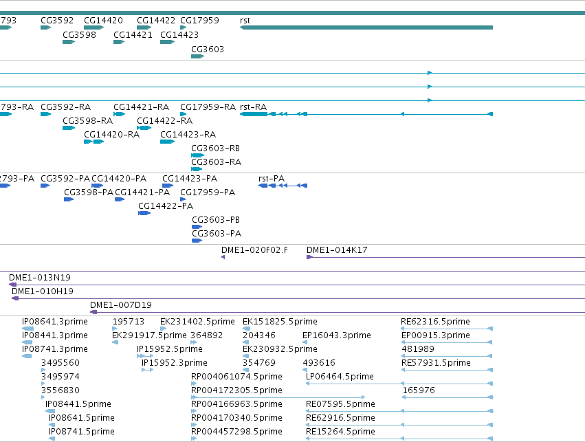
Task: Select the CG17959-RA transcript label
Action: [208, 107]
